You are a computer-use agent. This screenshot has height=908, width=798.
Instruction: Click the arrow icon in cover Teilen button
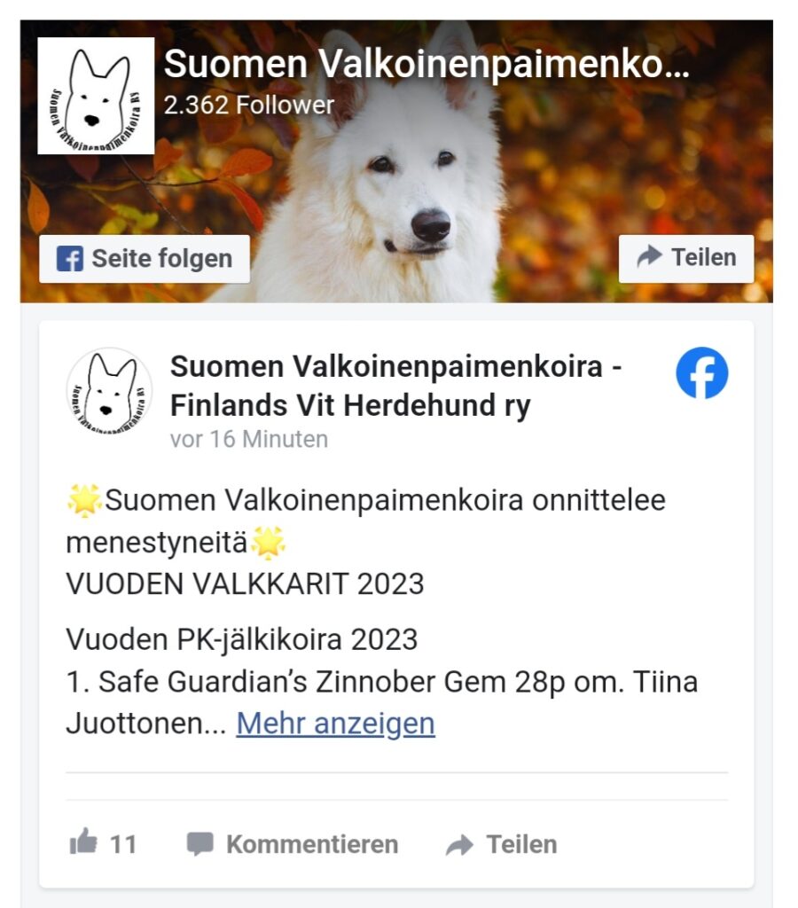click(649, 256)
